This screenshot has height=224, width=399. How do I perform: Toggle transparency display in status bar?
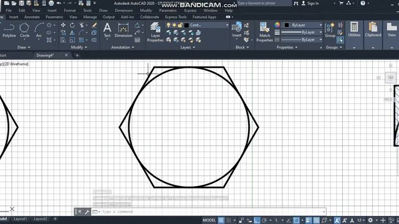(x=316, y=220)
